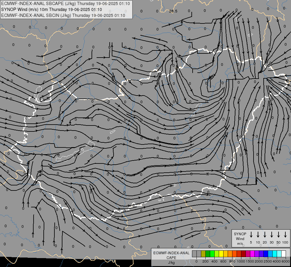Screen dimensions: 291x267
Task: Select the cyan swatch before 4000
Action: click(x=275, y=254)
